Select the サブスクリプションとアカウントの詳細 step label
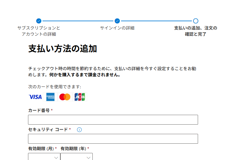 tap(39, 31)
